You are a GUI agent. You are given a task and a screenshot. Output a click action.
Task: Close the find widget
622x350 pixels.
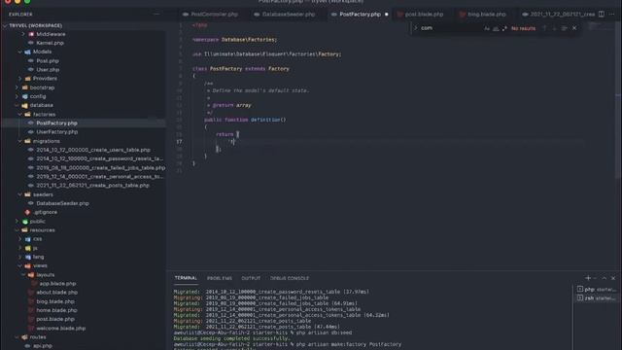tap(574, 28)
